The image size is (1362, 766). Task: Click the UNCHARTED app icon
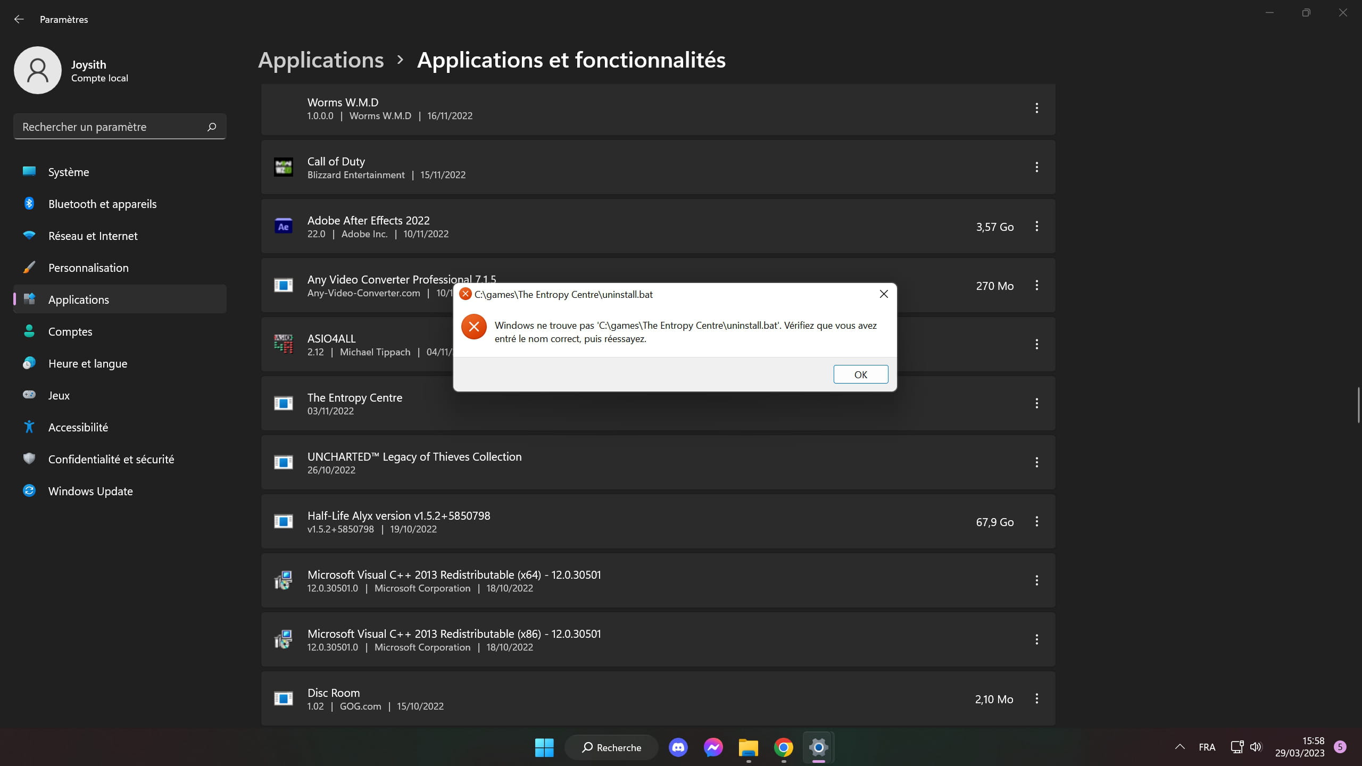click(x=283, y=462)
